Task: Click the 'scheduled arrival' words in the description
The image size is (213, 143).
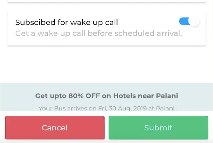Action: [x=154, y=34]
